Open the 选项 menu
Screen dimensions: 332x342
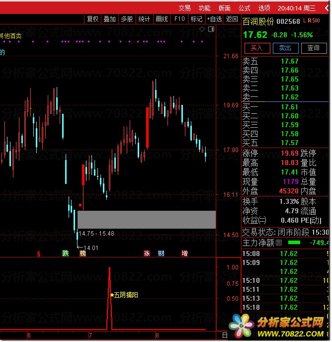click(264, 8)
